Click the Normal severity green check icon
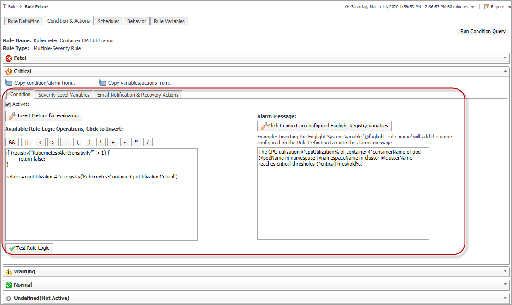Viewport: 512px width, 305px height. click(x=9, y=285)
